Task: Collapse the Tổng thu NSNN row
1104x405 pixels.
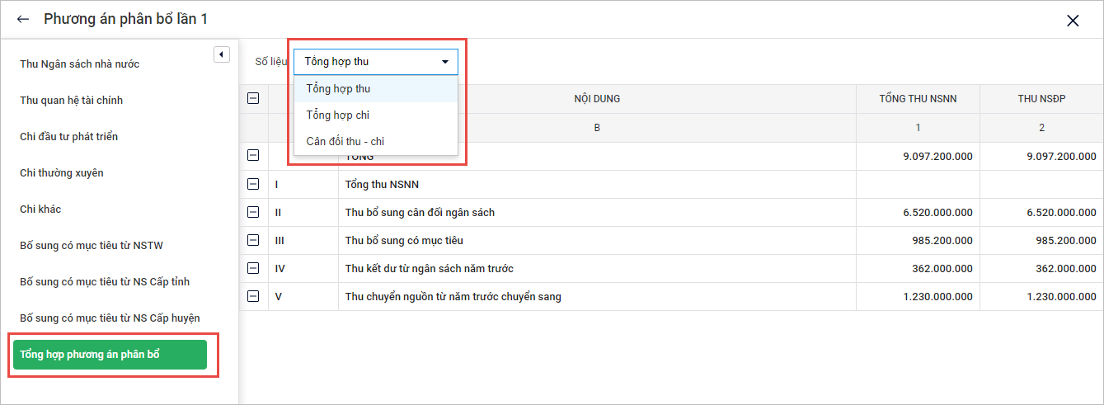Action: point(254,184)
